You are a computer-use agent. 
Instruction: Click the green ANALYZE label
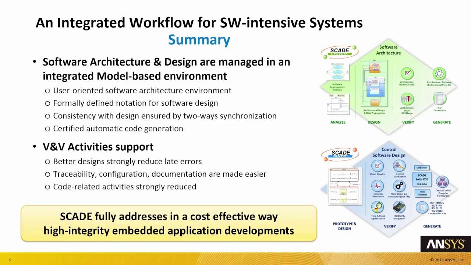(x=338, y=122)
